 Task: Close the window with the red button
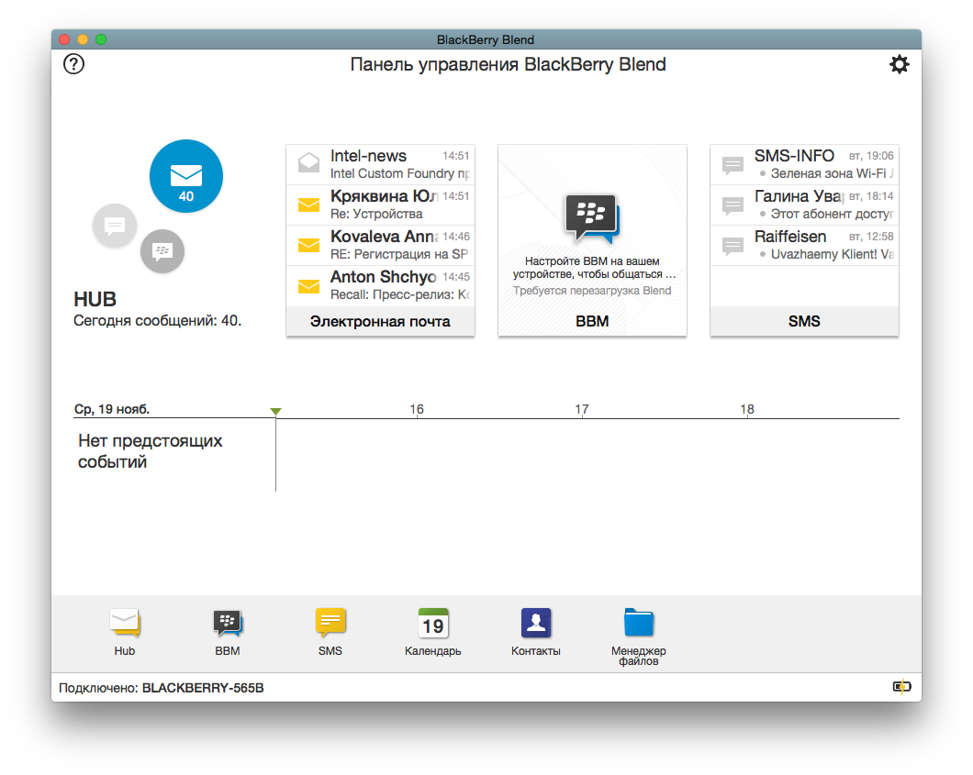pos(64,39)
